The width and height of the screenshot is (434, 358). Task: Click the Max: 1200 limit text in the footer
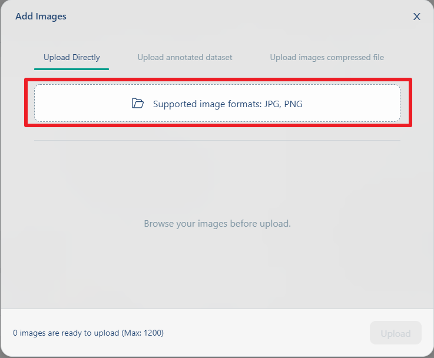[x=143, y=333]
